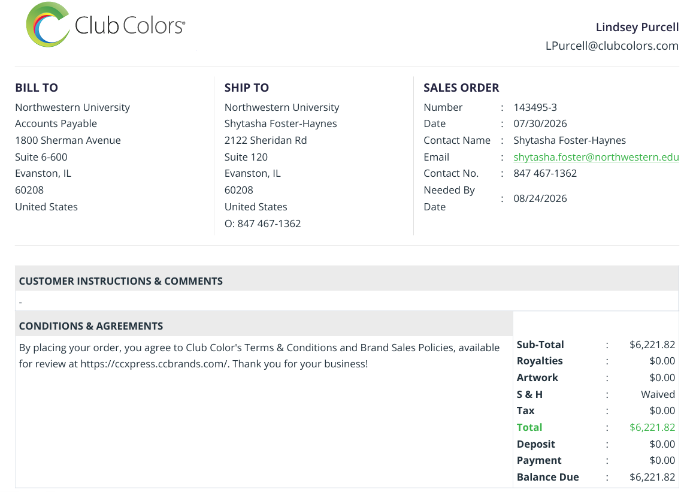684x492 pixels.
Task: Click the BILL TO heading
Action: coord(37,87)
